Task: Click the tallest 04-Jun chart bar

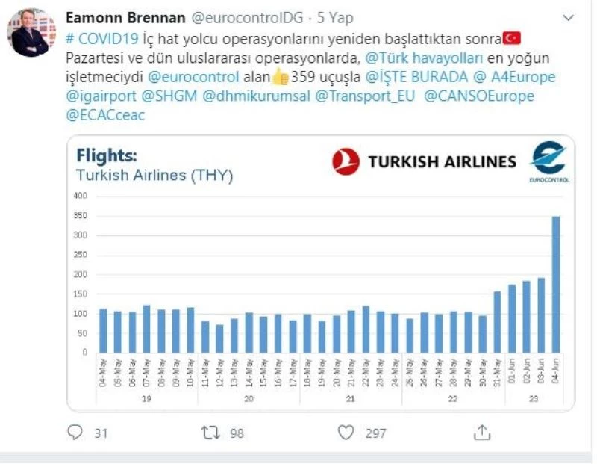Action: tap(556, 284)
